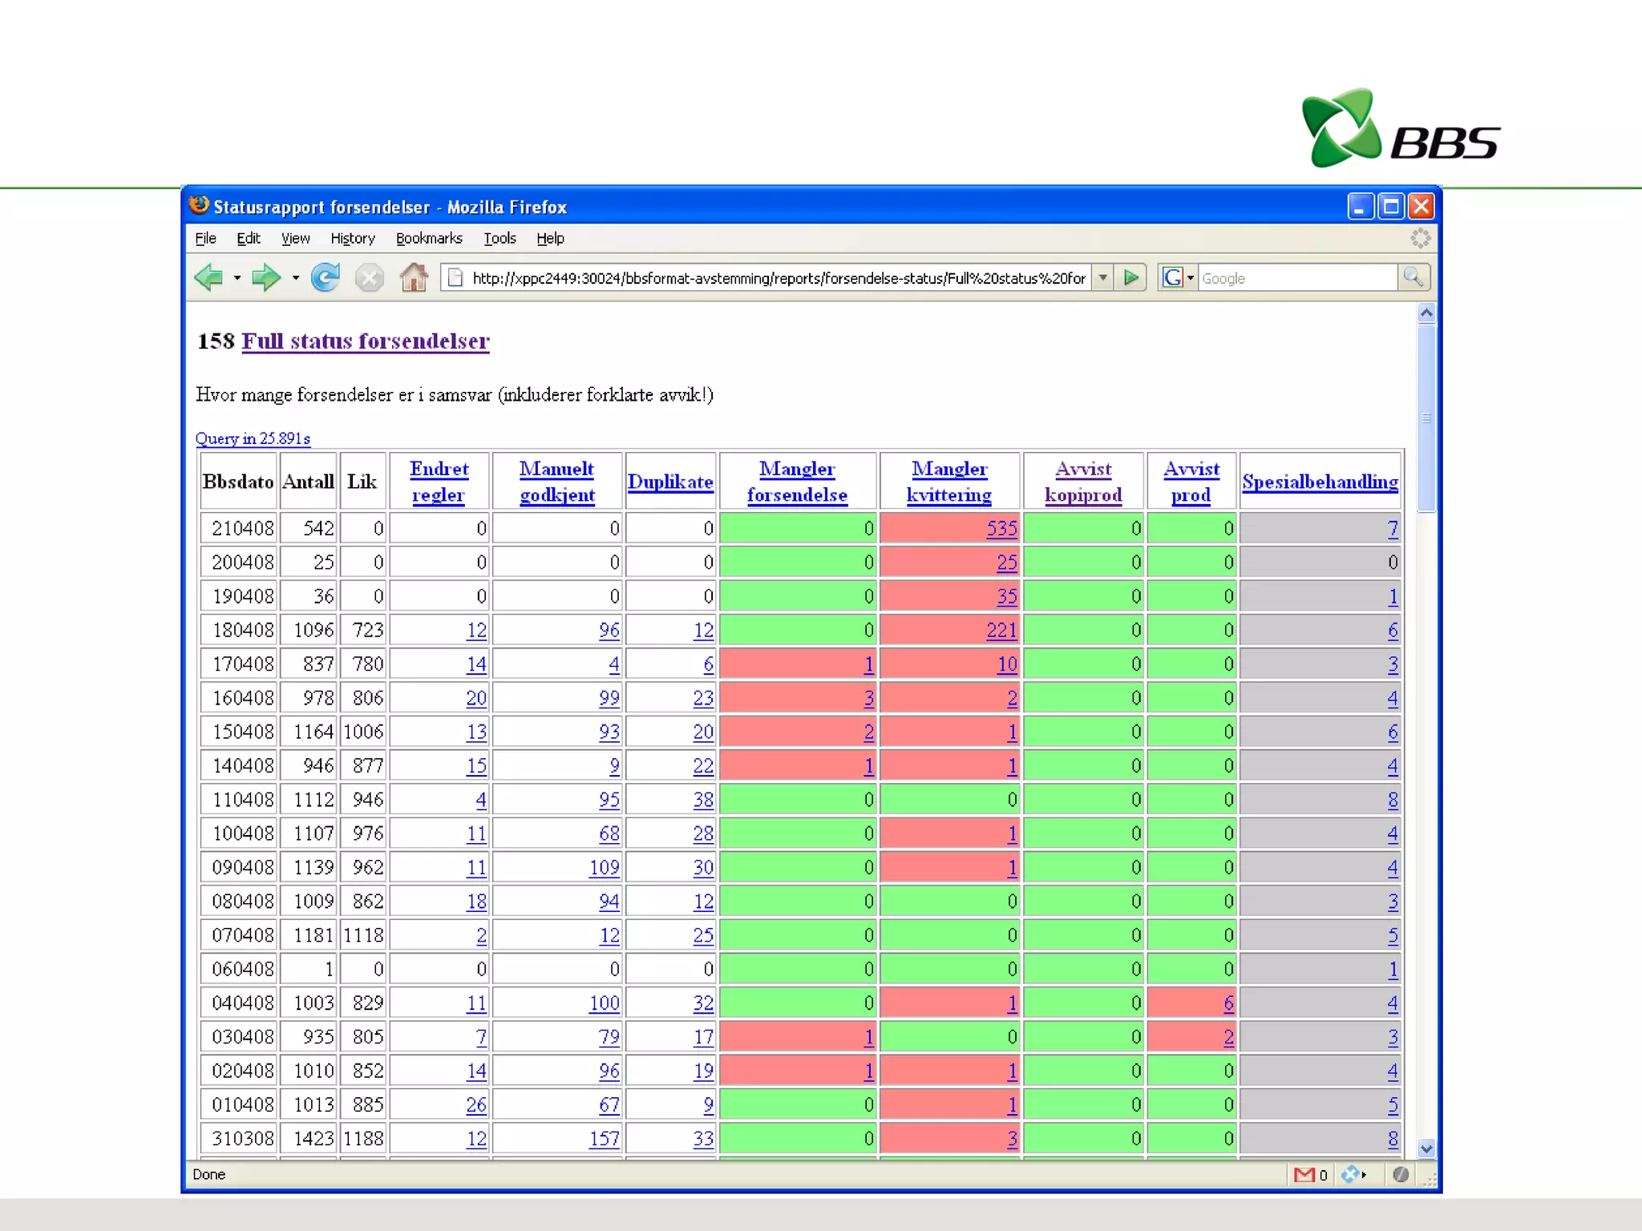Click the Query in 25.891s link
1642x1231 pixels.
click(253, 438)
